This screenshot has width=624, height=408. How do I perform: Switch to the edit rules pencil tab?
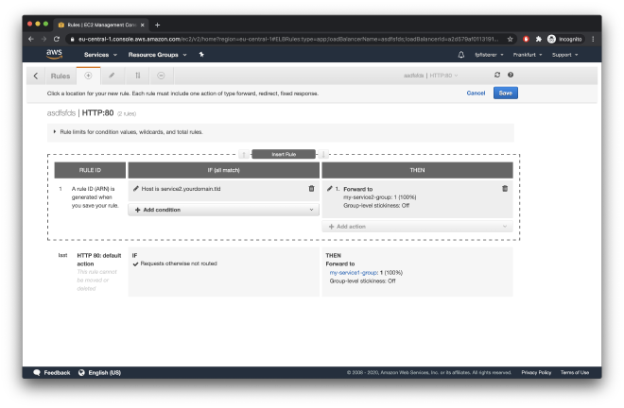click(112, 76)
